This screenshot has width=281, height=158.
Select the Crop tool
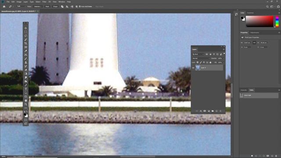[x=26, y=43]
